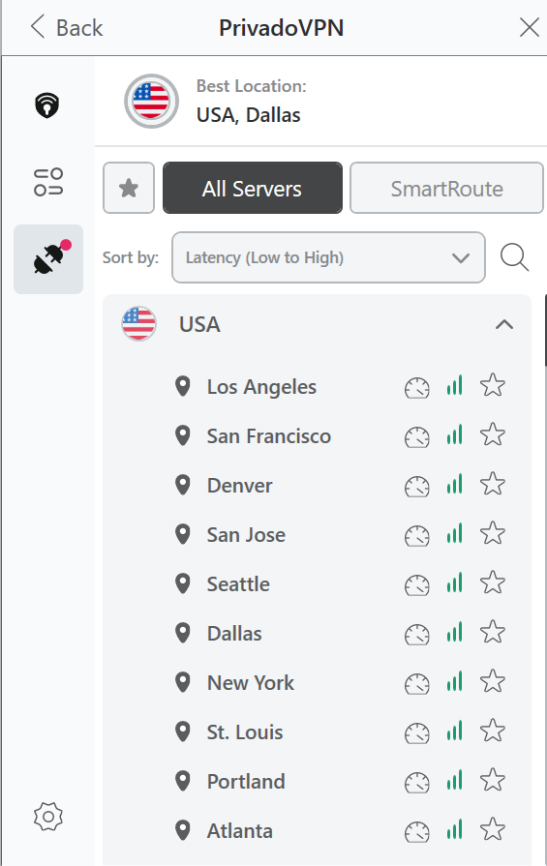Close the PrivadoVPN window
Image resolution: width=547 pixels, height=866 pixels.
530,27
